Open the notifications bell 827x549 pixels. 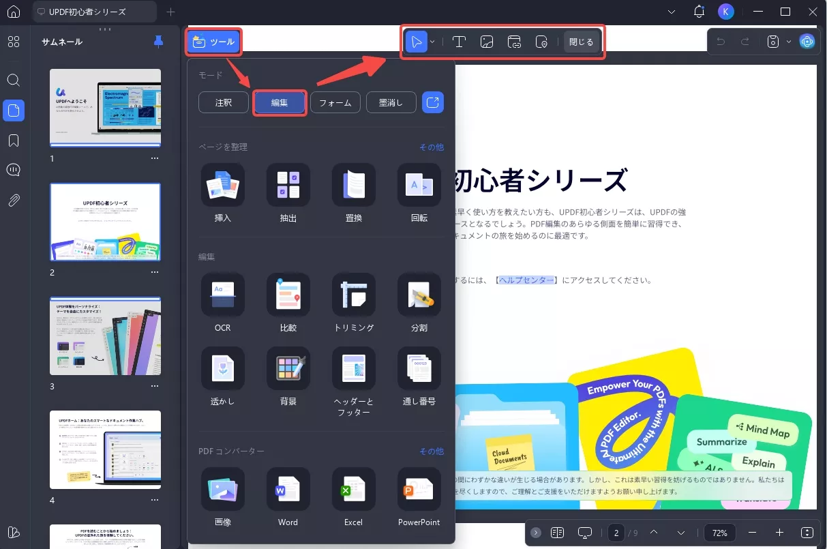coord(699,12)
